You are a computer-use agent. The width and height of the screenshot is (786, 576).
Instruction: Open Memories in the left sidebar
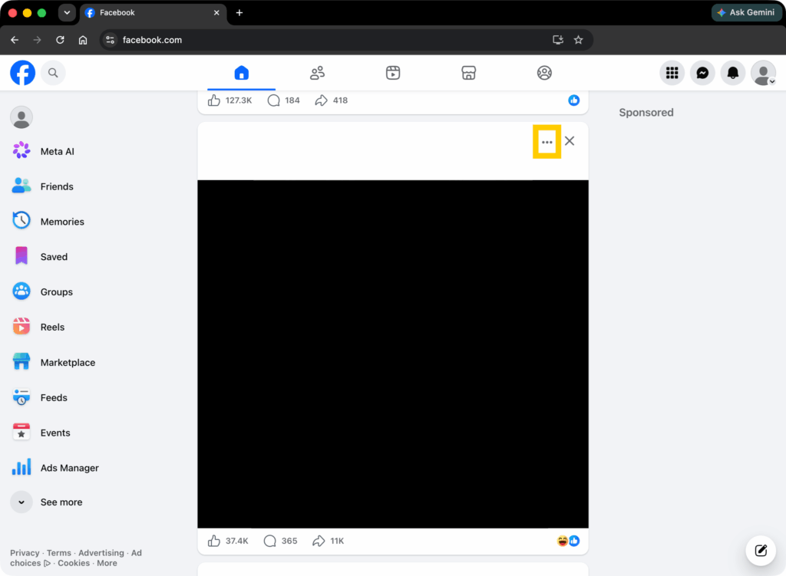click(x=48, y=222)
